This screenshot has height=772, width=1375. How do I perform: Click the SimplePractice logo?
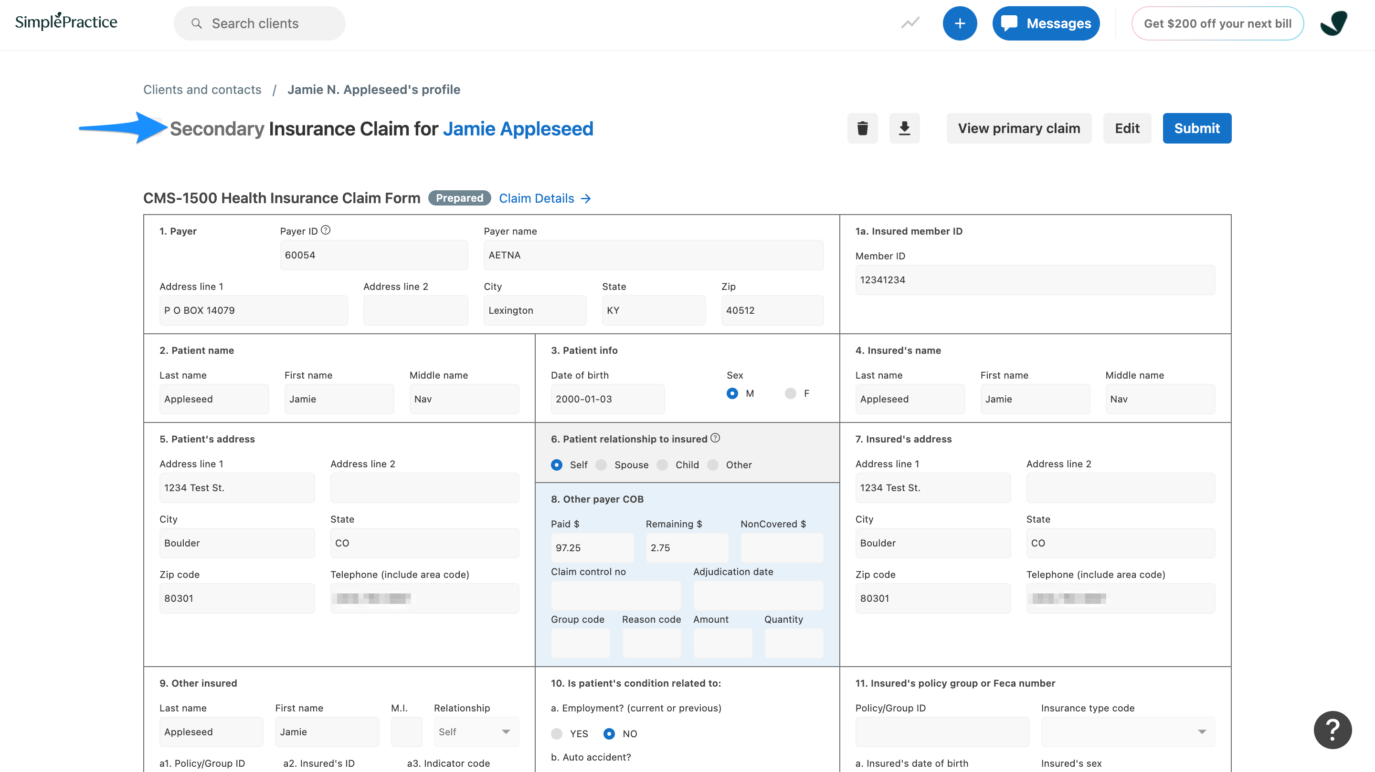(x=66, y=22)
